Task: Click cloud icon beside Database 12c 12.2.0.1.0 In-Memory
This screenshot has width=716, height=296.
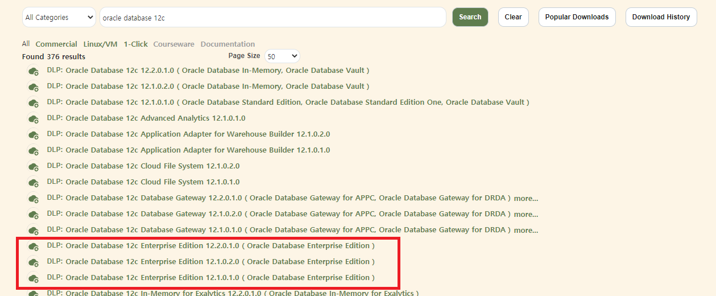Action: click(34, 71)
